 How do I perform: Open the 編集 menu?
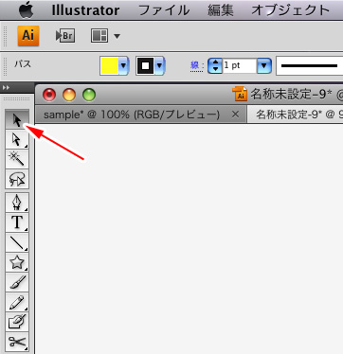tap(221, 10)
